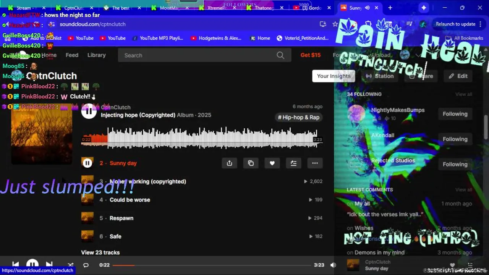Click the Gemini sparkle icon in Chrome title bar
Image resolution: width=489 pixels, height=275 pixels.
(x=424, y=8)
